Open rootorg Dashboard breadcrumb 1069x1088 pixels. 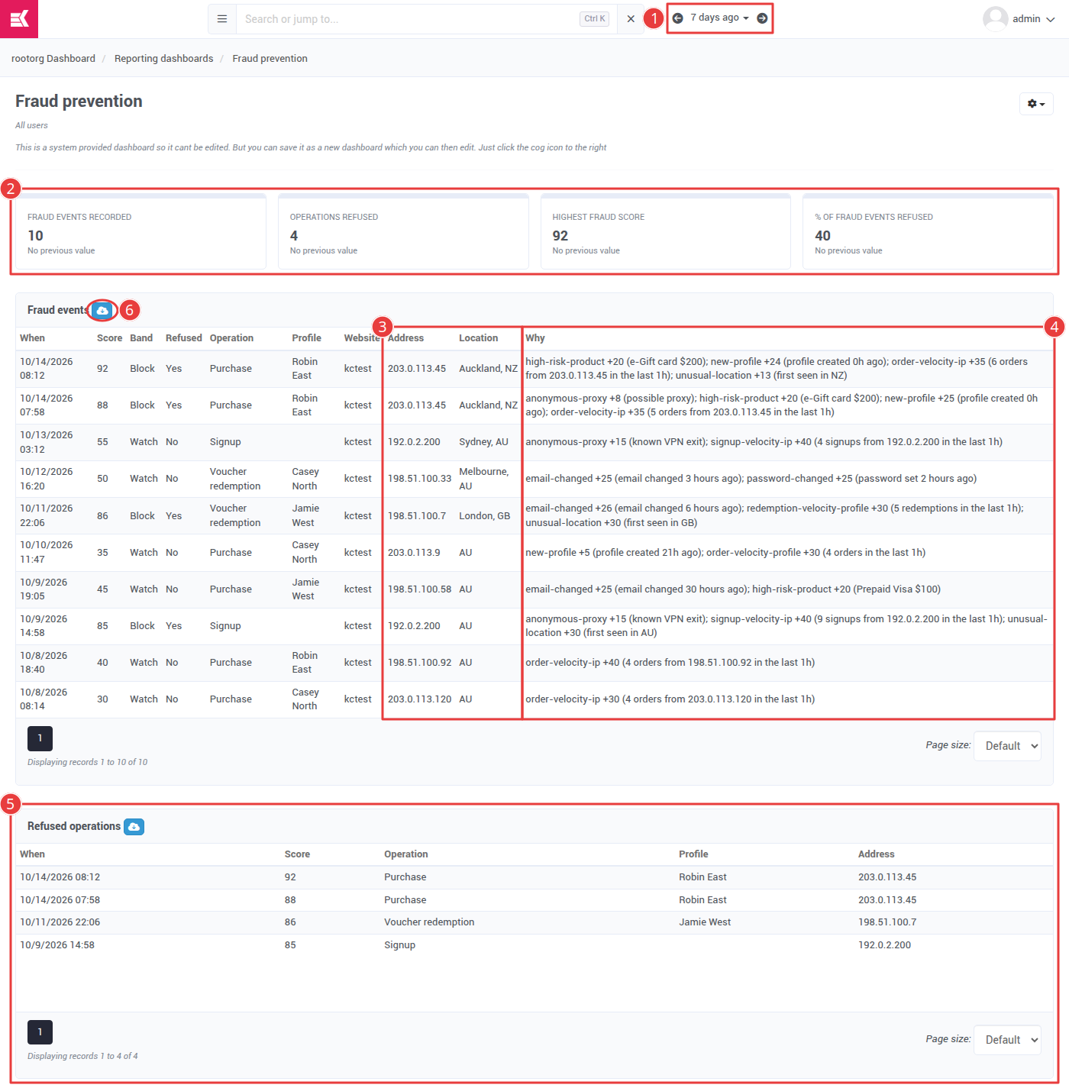coord(53,59)
